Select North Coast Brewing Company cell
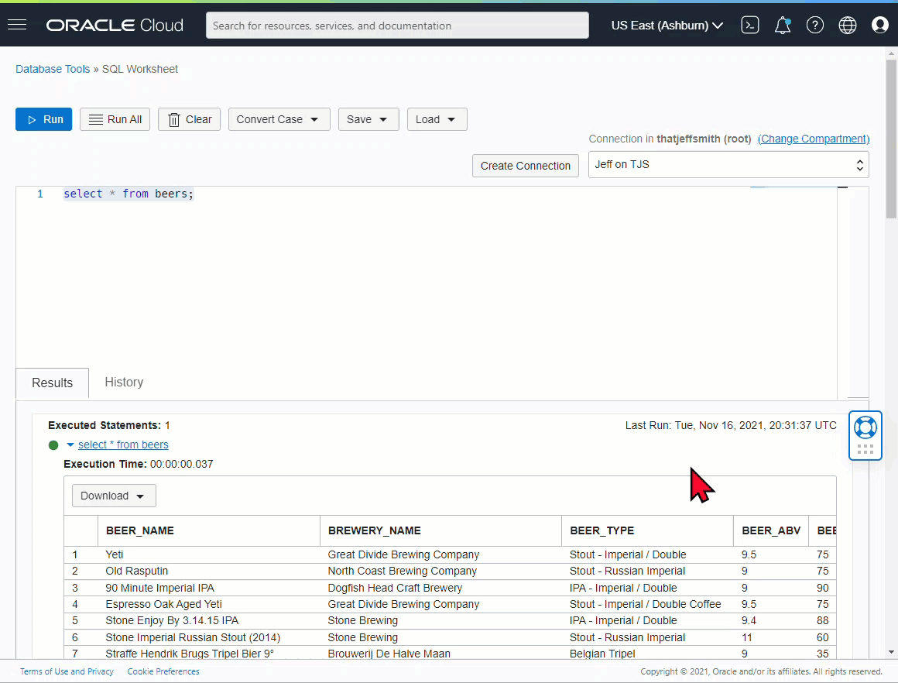This screenshot has height=683, width=898. point(441,571)
